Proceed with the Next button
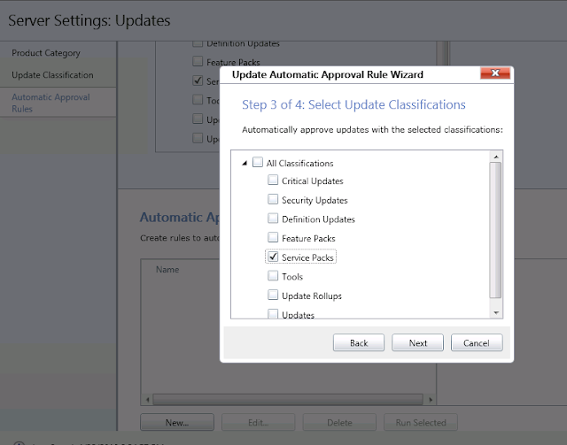567x445 pixels. pos(418,342)
